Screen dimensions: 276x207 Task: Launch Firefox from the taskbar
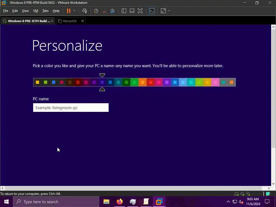tap(119, 202)
